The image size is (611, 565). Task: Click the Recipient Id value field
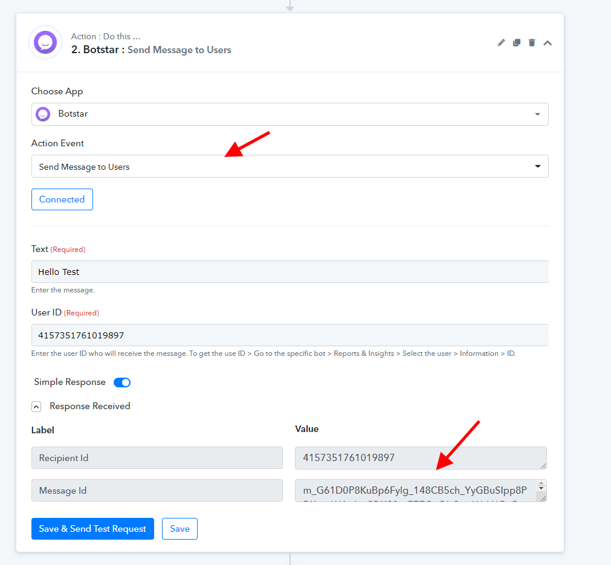(421, 458)
